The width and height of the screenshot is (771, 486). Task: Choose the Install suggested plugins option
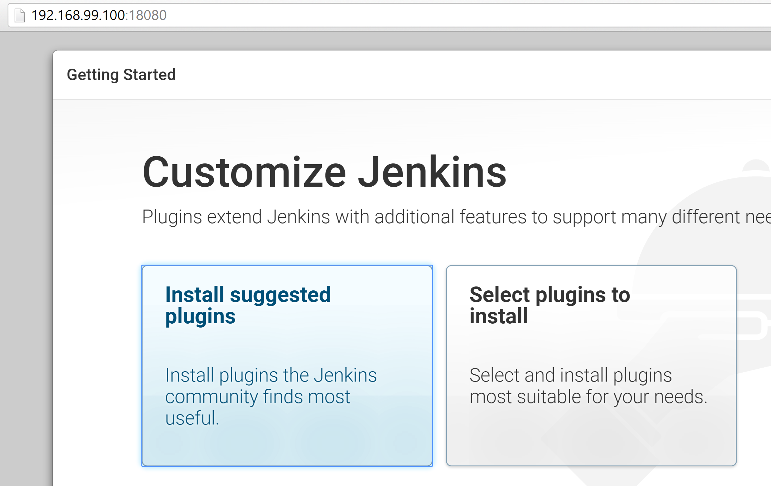point(287,343)
